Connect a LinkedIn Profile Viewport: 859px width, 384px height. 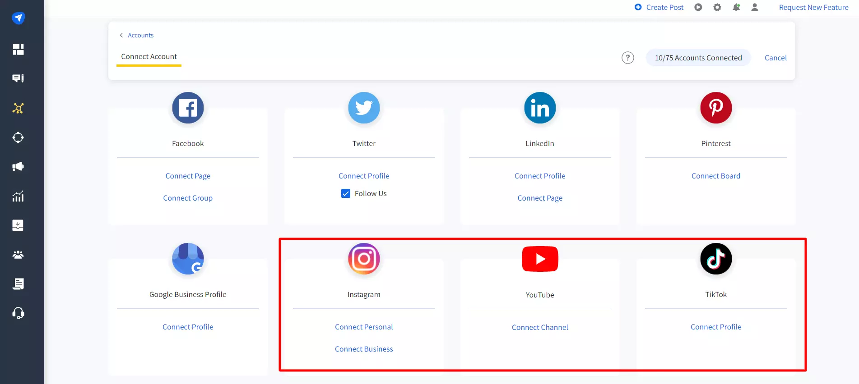[540, 176]
